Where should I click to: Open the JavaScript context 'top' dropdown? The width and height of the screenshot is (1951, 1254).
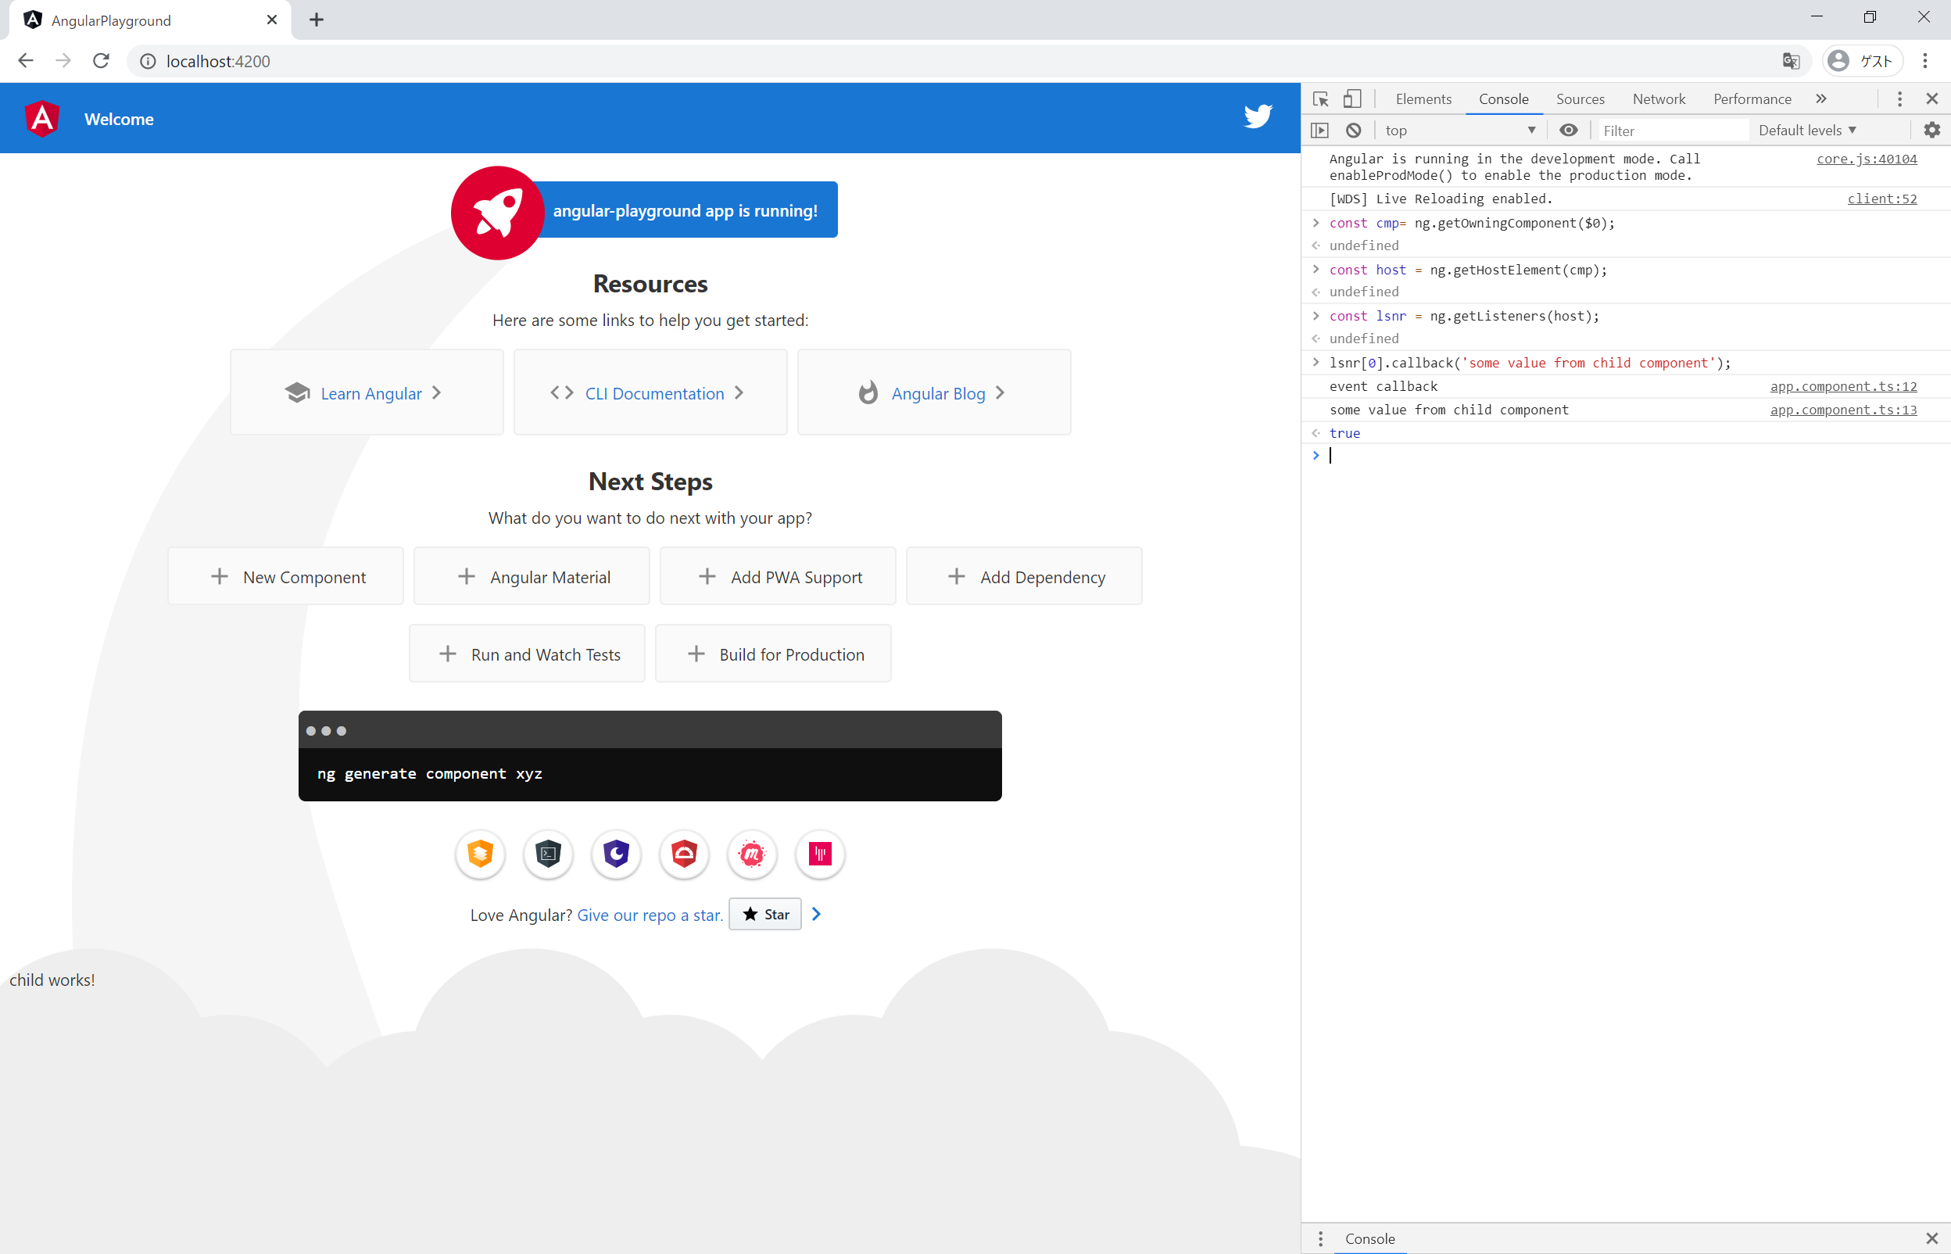[x=1460, y=131]
